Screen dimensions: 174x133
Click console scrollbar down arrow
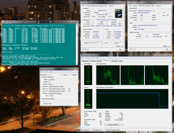tap(77, 64)
